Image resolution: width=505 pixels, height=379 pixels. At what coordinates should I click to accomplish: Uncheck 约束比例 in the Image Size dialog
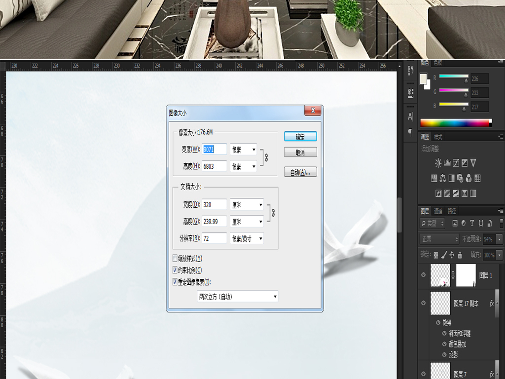[176, 269]
